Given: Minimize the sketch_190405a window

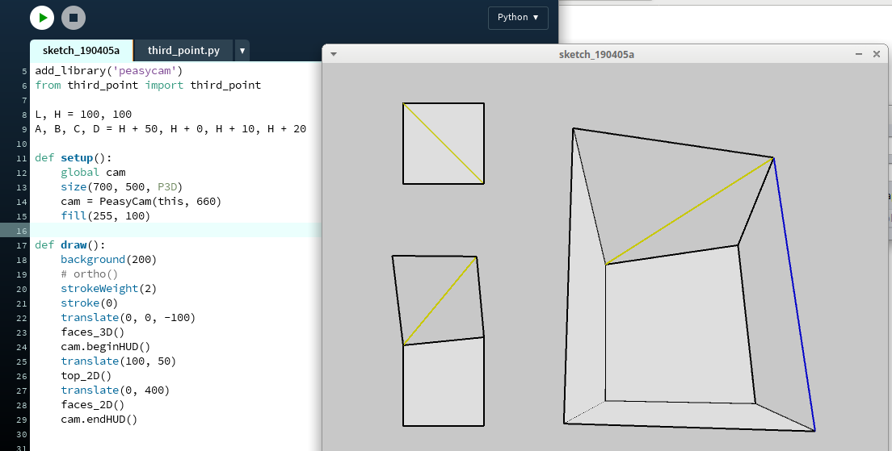Looking at the screenshot, I should click(858, 54).
